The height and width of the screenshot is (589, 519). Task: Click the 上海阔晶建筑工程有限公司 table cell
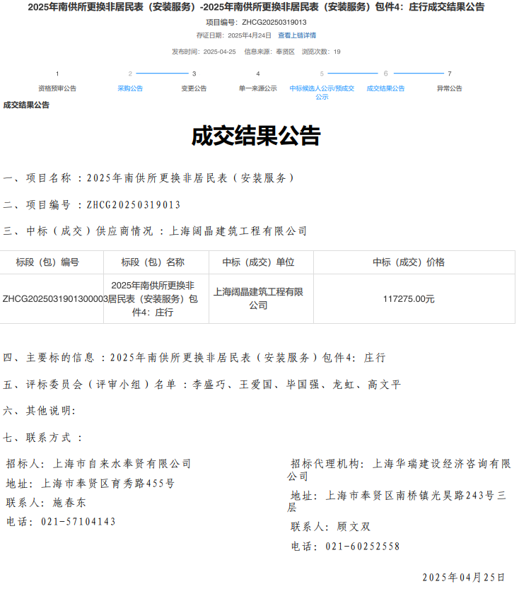(x=258, y=298)
